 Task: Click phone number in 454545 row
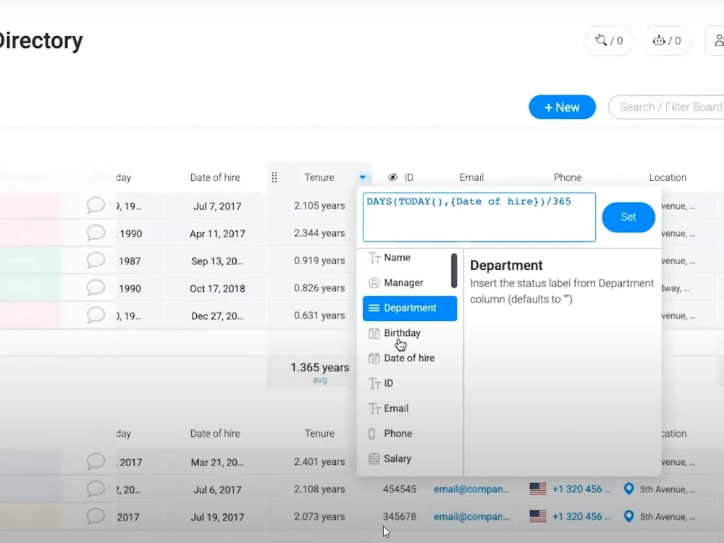coord(581,489)
